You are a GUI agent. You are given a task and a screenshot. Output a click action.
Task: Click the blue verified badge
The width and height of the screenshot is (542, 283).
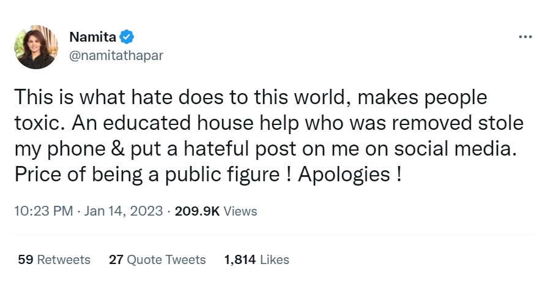coord(127,37)
